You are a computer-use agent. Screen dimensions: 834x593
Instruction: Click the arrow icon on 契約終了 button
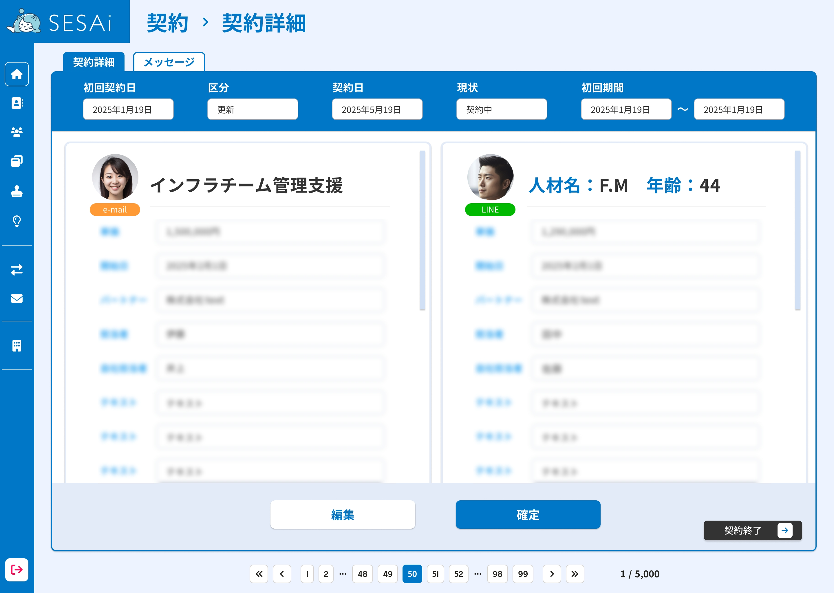click(x=785, y=530)
